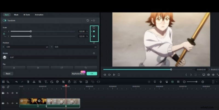Viewport: 219px width, 110px height.
Task: Click the flip vertical button
Action: [x=38, y=68]
